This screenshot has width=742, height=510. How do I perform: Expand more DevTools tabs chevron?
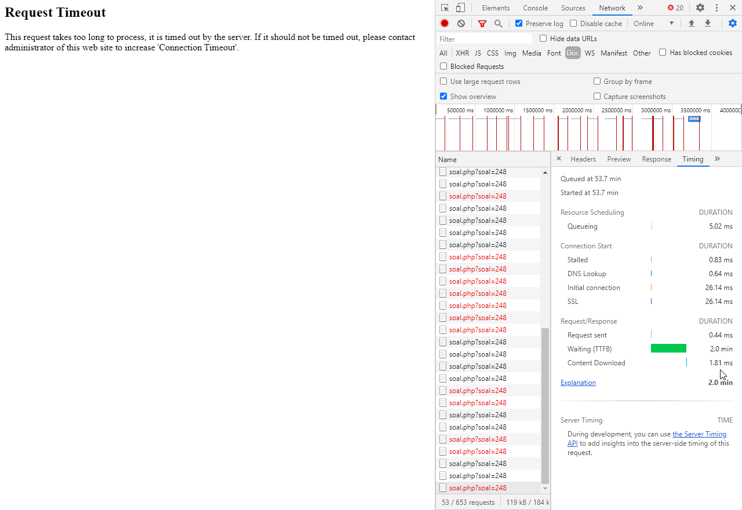(640, 8)
